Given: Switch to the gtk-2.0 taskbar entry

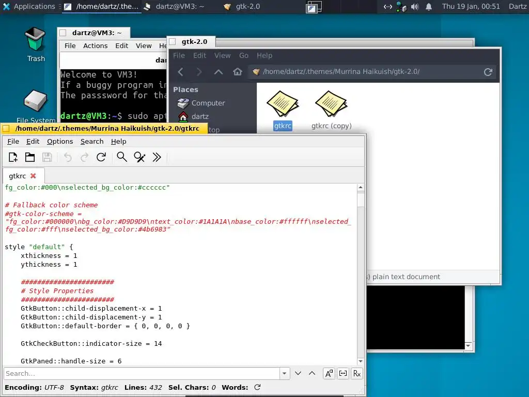Looking at the screenshot, I should (242, 6).
